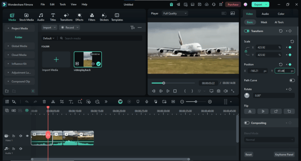
Task: Open the Default sort dropdown
Action: click(x=49, y=38)
